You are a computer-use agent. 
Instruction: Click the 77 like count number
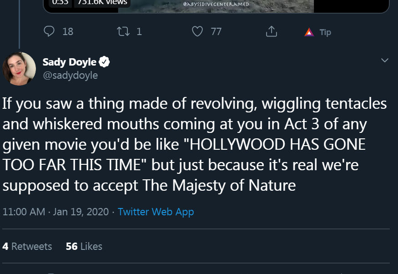[216, 32]
